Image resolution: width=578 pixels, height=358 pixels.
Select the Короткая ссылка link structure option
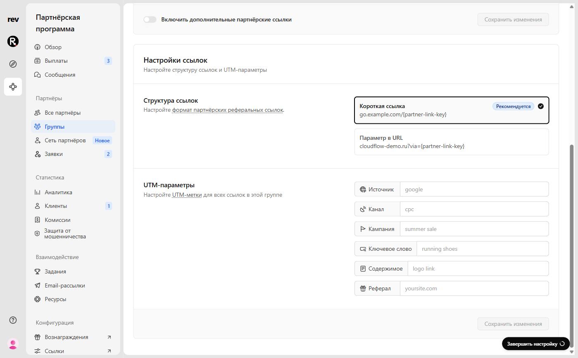[452, 110]
